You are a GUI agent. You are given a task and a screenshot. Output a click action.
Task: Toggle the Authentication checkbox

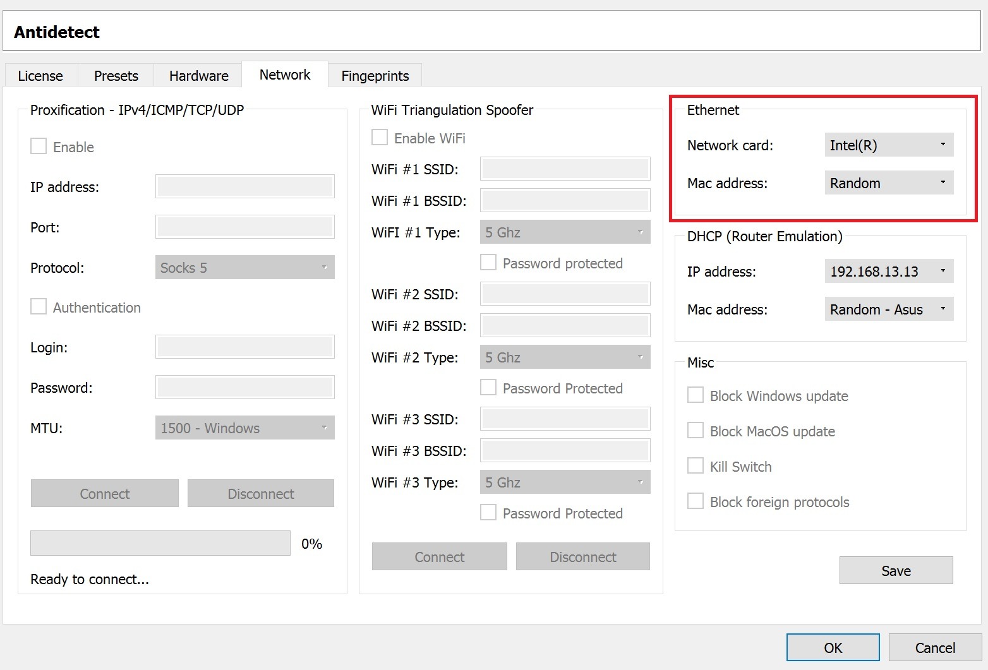pyautogui.click(x=39, y=307)
